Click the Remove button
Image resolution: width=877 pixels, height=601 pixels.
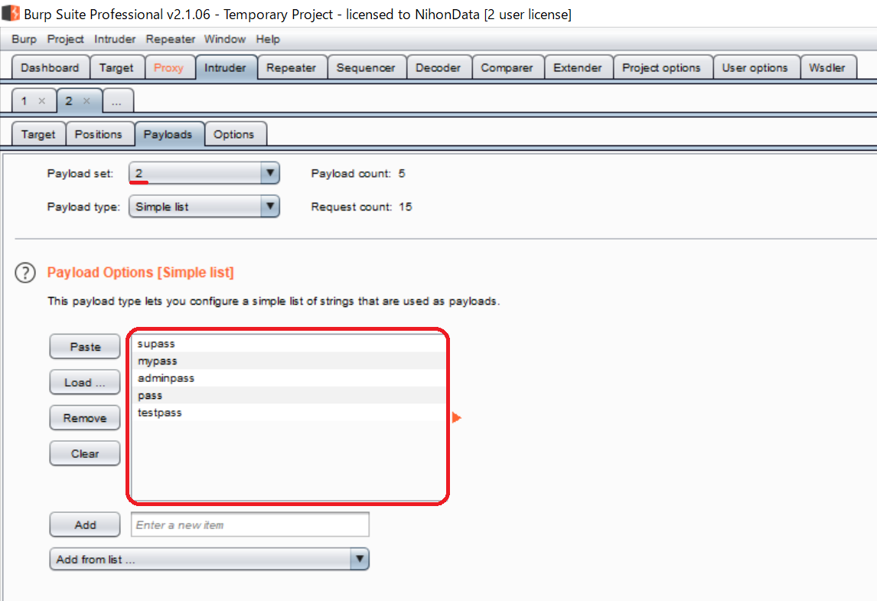click(x=85, y=418)
